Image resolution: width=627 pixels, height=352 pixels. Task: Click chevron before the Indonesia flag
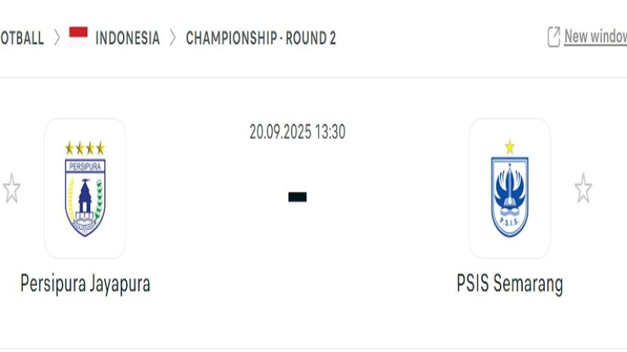click(x=57, y=38)
